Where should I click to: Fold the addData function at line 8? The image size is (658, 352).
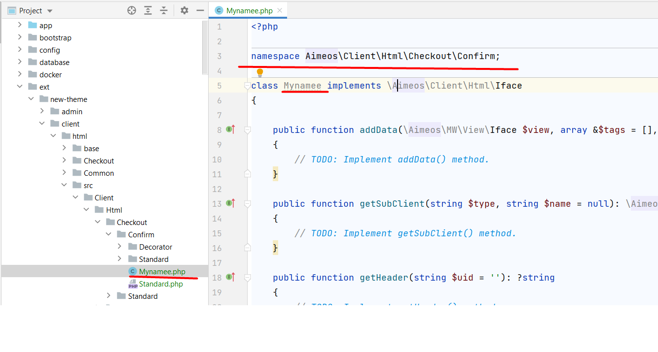(248, 130)
